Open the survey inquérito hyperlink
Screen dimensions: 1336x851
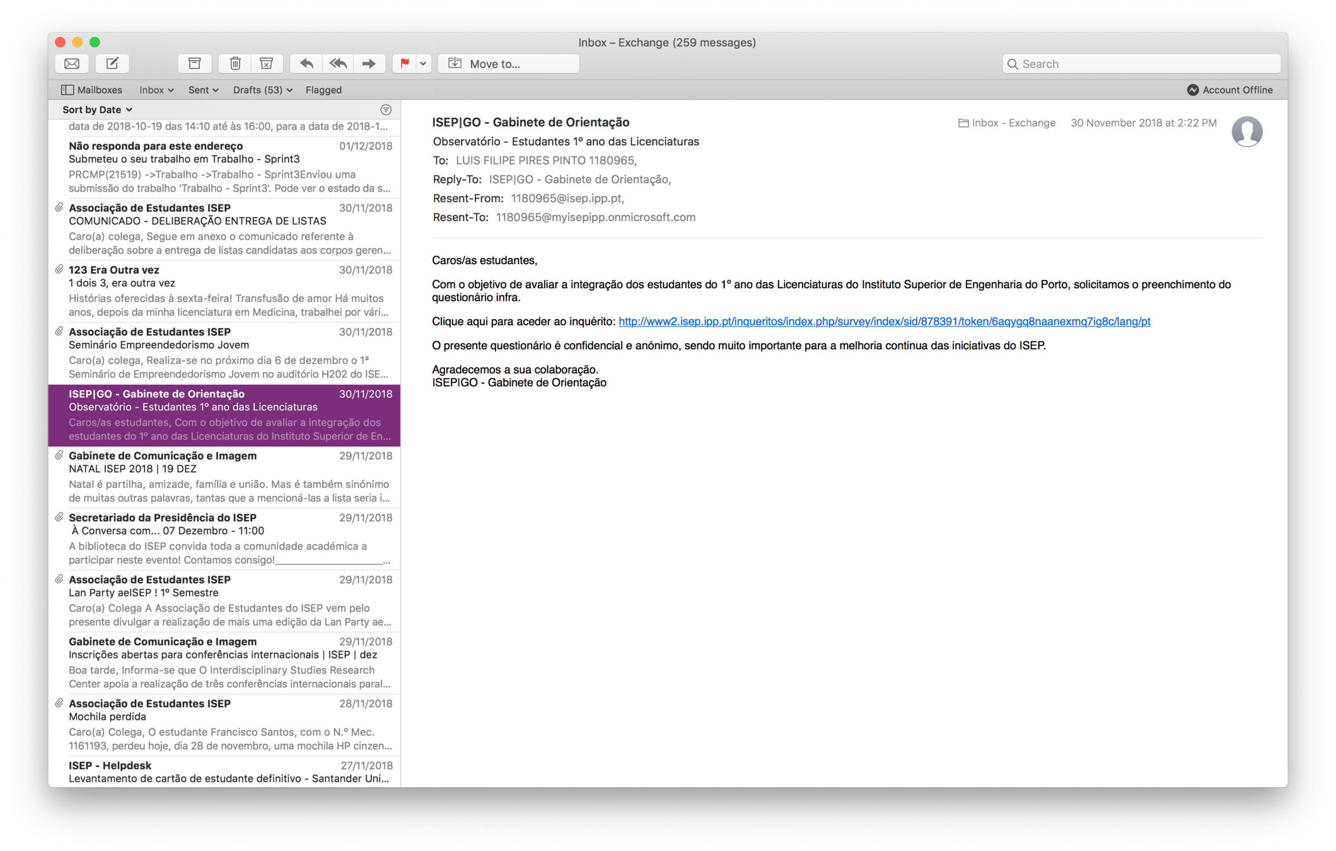pos(884,321)
